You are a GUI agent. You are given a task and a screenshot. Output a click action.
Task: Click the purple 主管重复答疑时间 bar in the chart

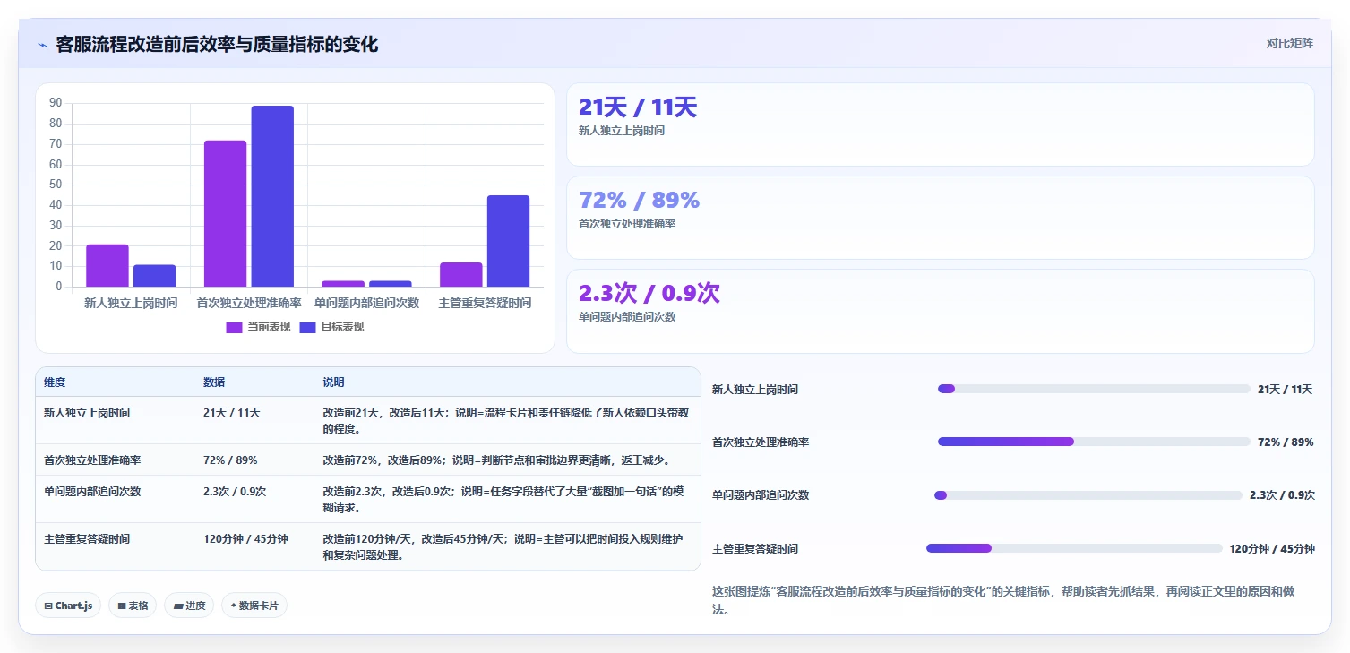461,274
